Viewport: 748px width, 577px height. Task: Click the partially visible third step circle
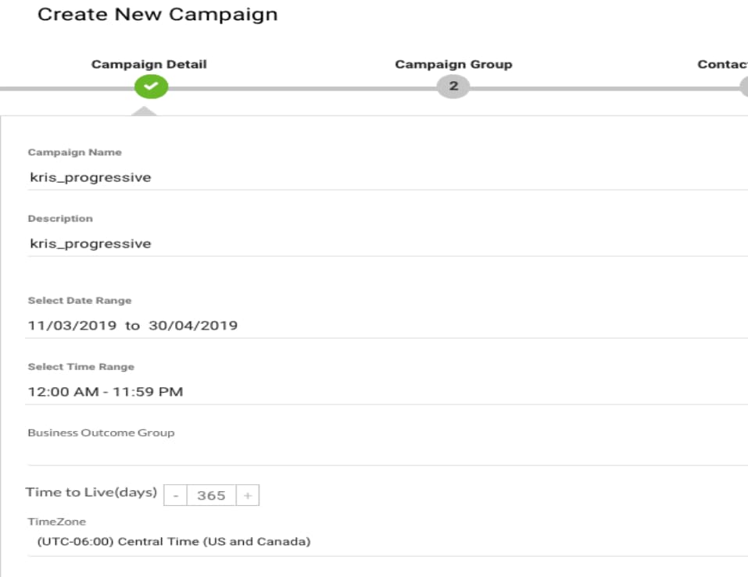[744, 86]
